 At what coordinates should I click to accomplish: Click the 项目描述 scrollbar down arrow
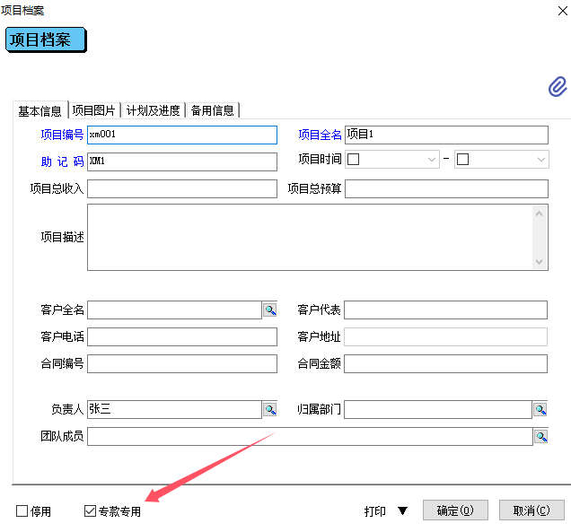(x=540, y=261)
